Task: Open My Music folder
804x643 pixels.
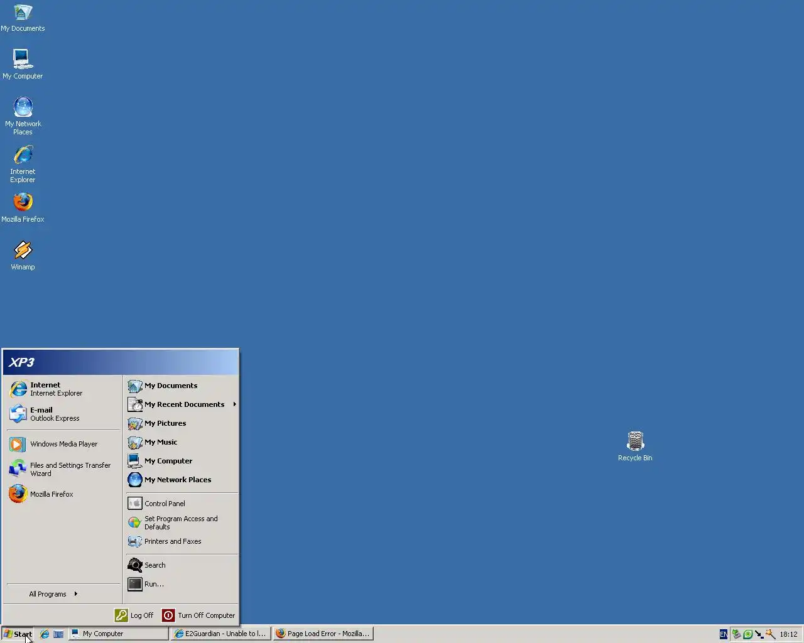Action: 182,442
